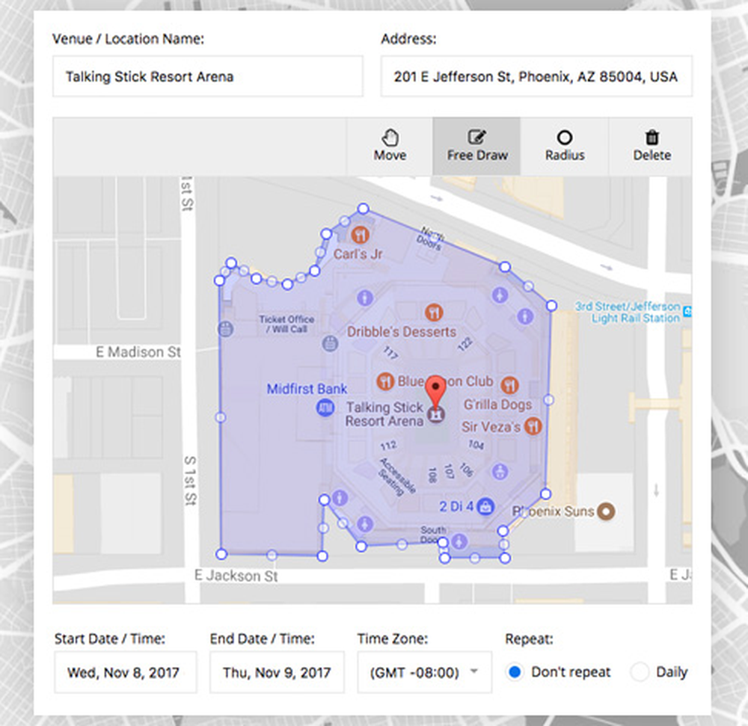Click the red location pin on map
Image resolution: width=748 pixels, height=726 pixels.
pyautogui.click(x=435, y=393)
